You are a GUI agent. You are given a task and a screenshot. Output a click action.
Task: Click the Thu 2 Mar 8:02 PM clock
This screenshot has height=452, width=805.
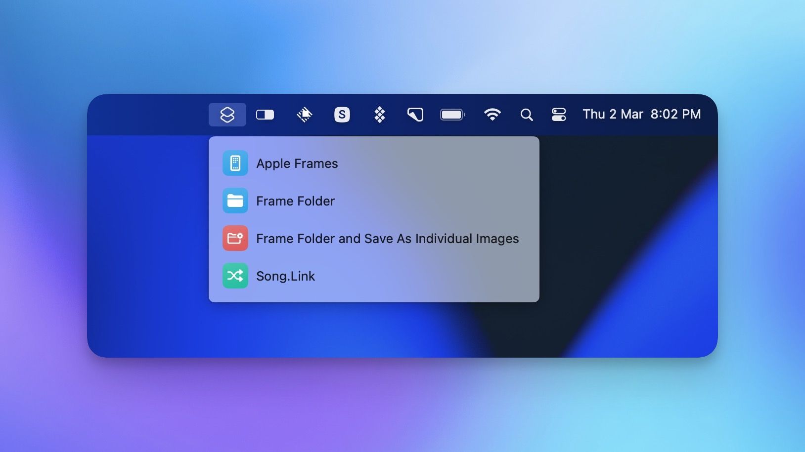641,115
